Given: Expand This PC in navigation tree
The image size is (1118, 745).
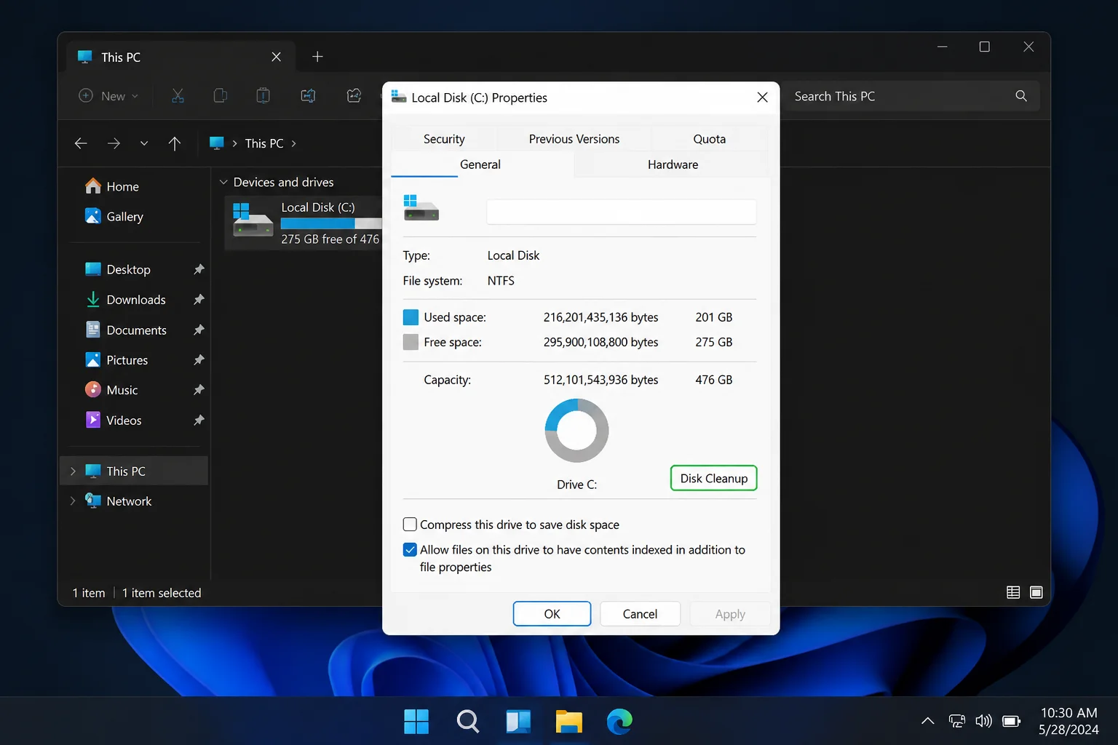Looking at the screenshot, I should (x=73, y=471).
